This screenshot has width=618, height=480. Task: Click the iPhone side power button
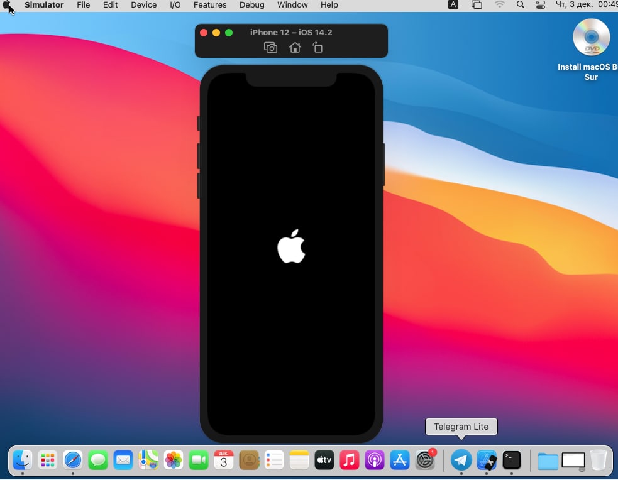[x=384, y=164]
